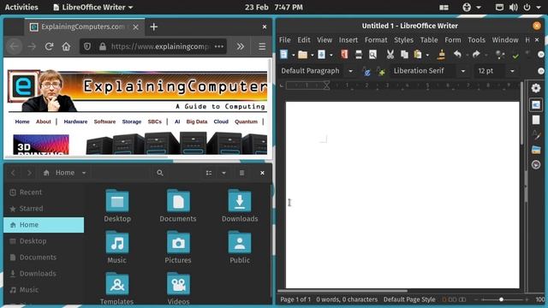This screenshot has height=308, width=548.
Task: Click New Style from Selection icon
Action: (381, 71)
